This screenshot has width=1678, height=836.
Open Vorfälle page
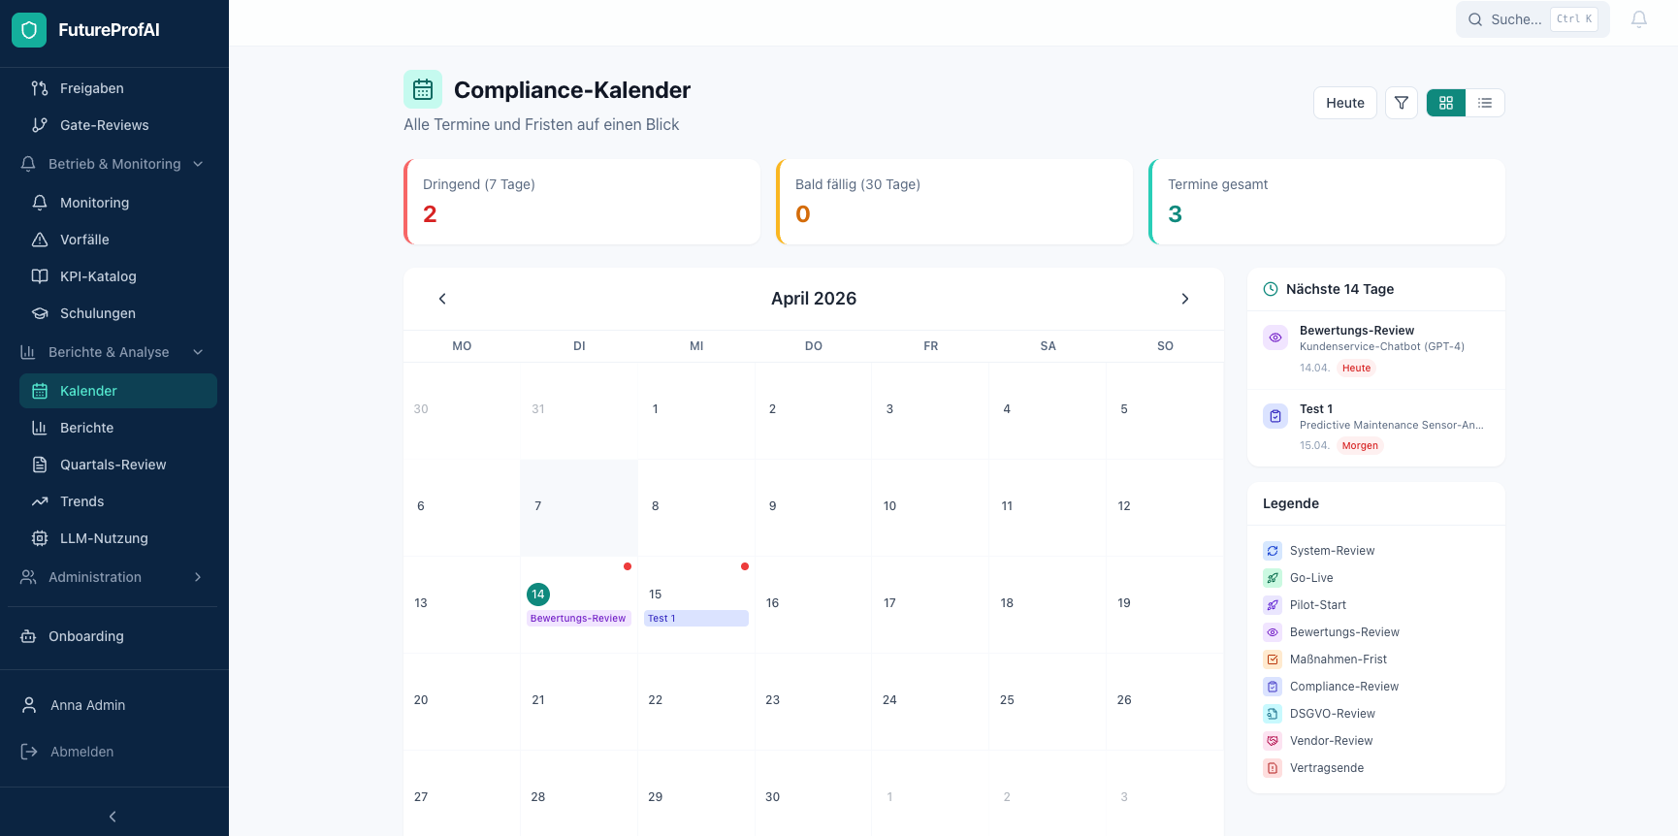coord(118,240)
